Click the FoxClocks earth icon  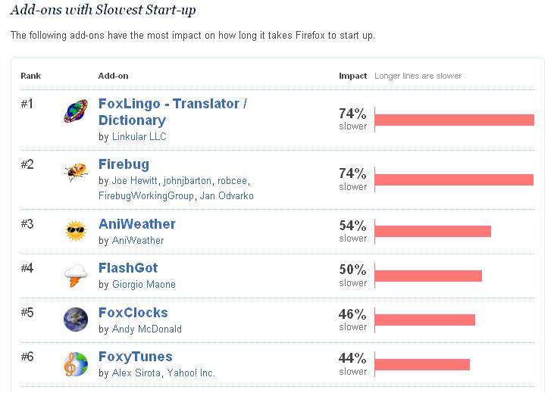point(75,320)
